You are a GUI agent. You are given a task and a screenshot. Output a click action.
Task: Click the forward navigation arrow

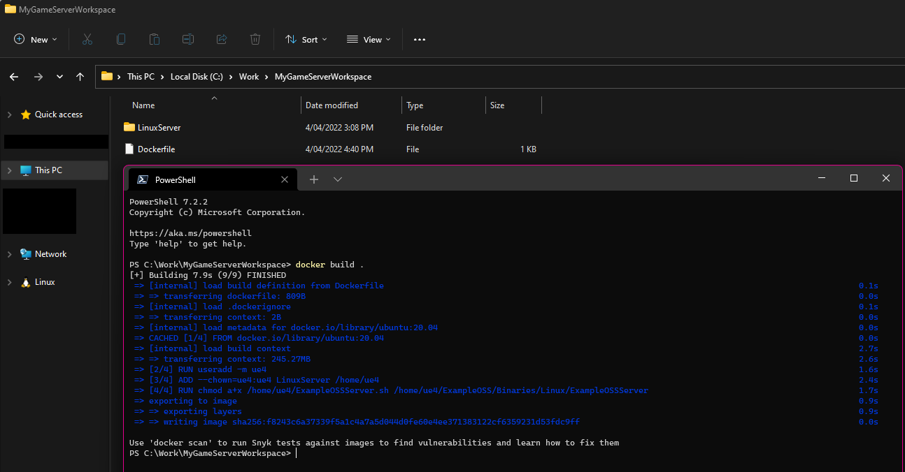(38, 77)
